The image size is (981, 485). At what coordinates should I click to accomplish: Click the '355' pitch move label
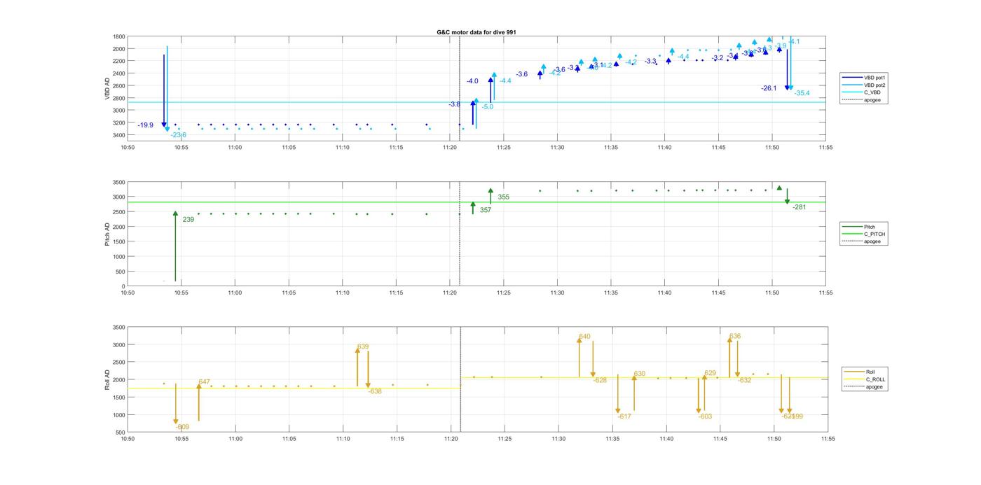(x=504, y=197)
